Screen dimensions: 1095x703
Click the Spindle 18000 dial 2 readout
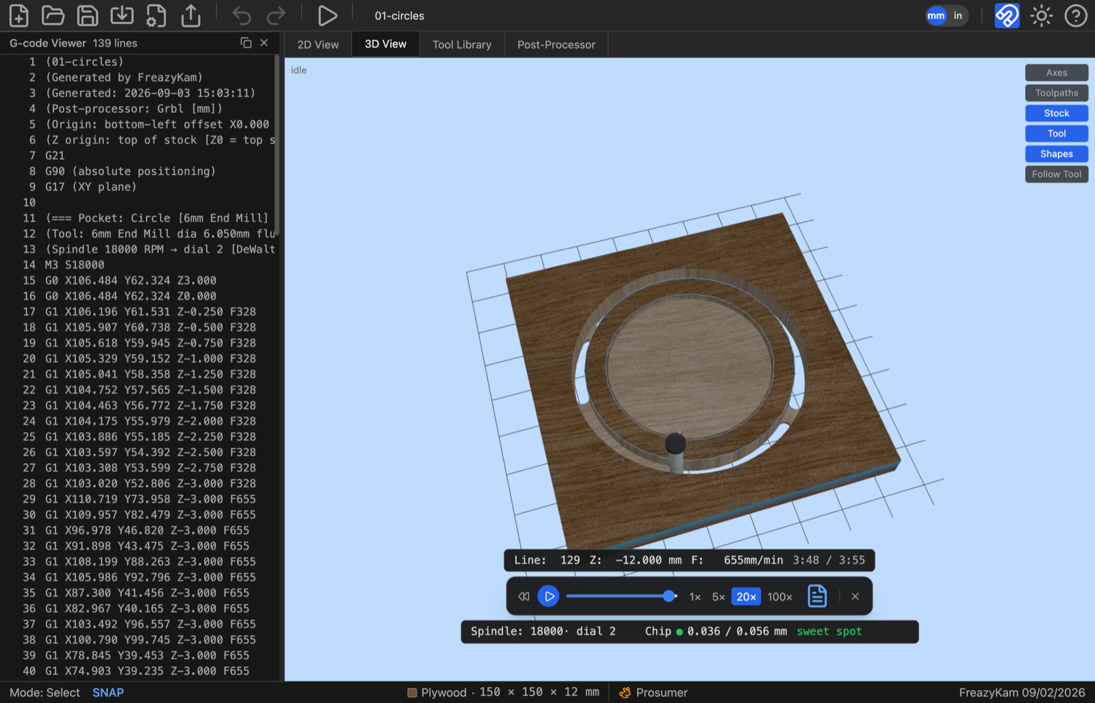click(543, 631)
